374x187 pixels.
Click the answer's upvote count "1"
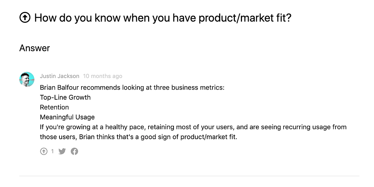pos(52,151)
